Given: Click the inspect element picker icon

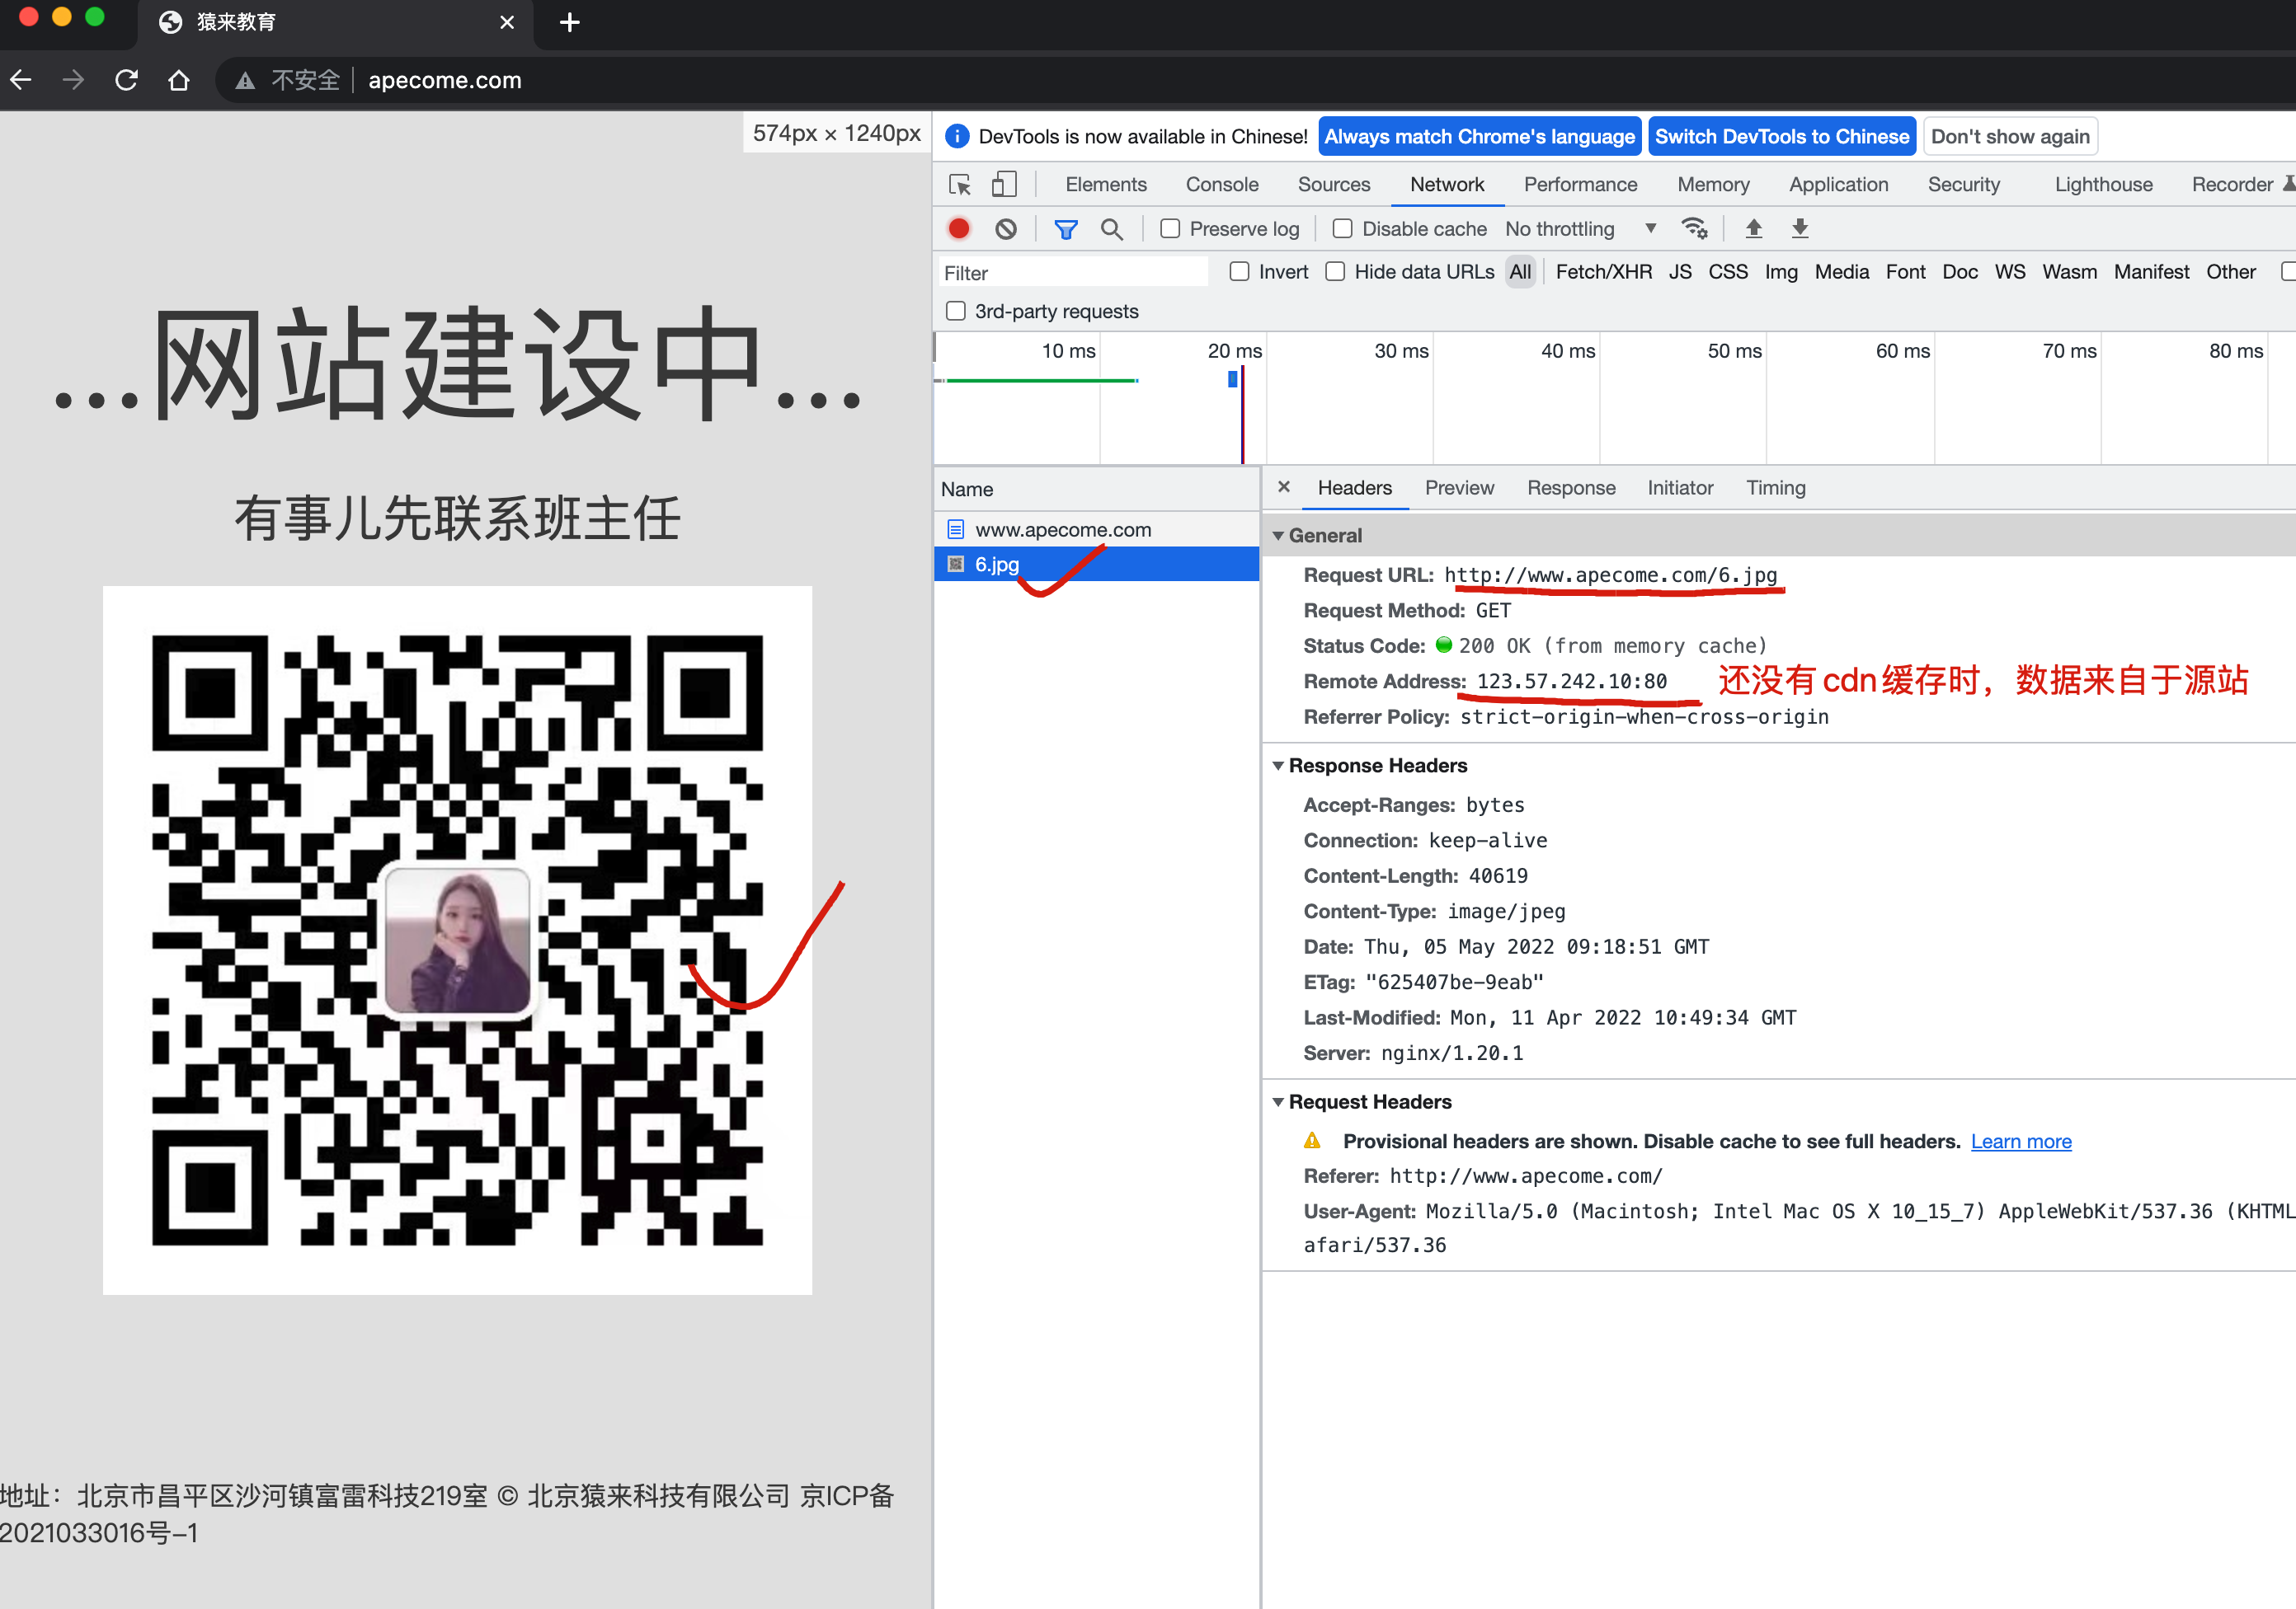Looking at the screenshot, I should pyautogui.click(x=959, y=185).
